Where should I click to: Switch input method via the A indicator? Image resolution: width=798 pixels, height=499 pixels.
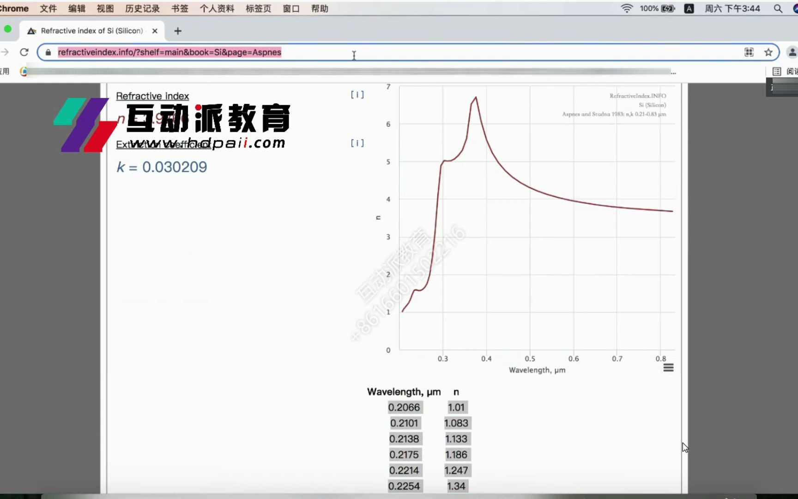pyautogui.click(x=689, y=8)
